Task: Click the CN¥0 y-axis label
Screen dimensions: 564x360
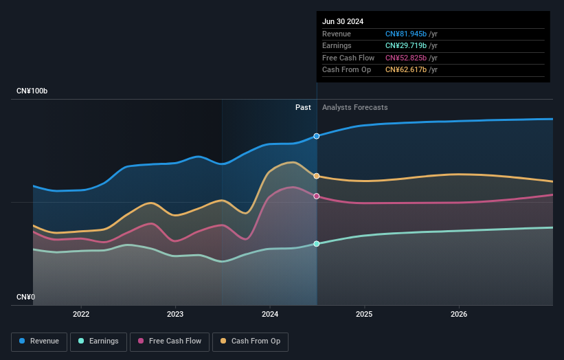Action: tap(26, 297)
